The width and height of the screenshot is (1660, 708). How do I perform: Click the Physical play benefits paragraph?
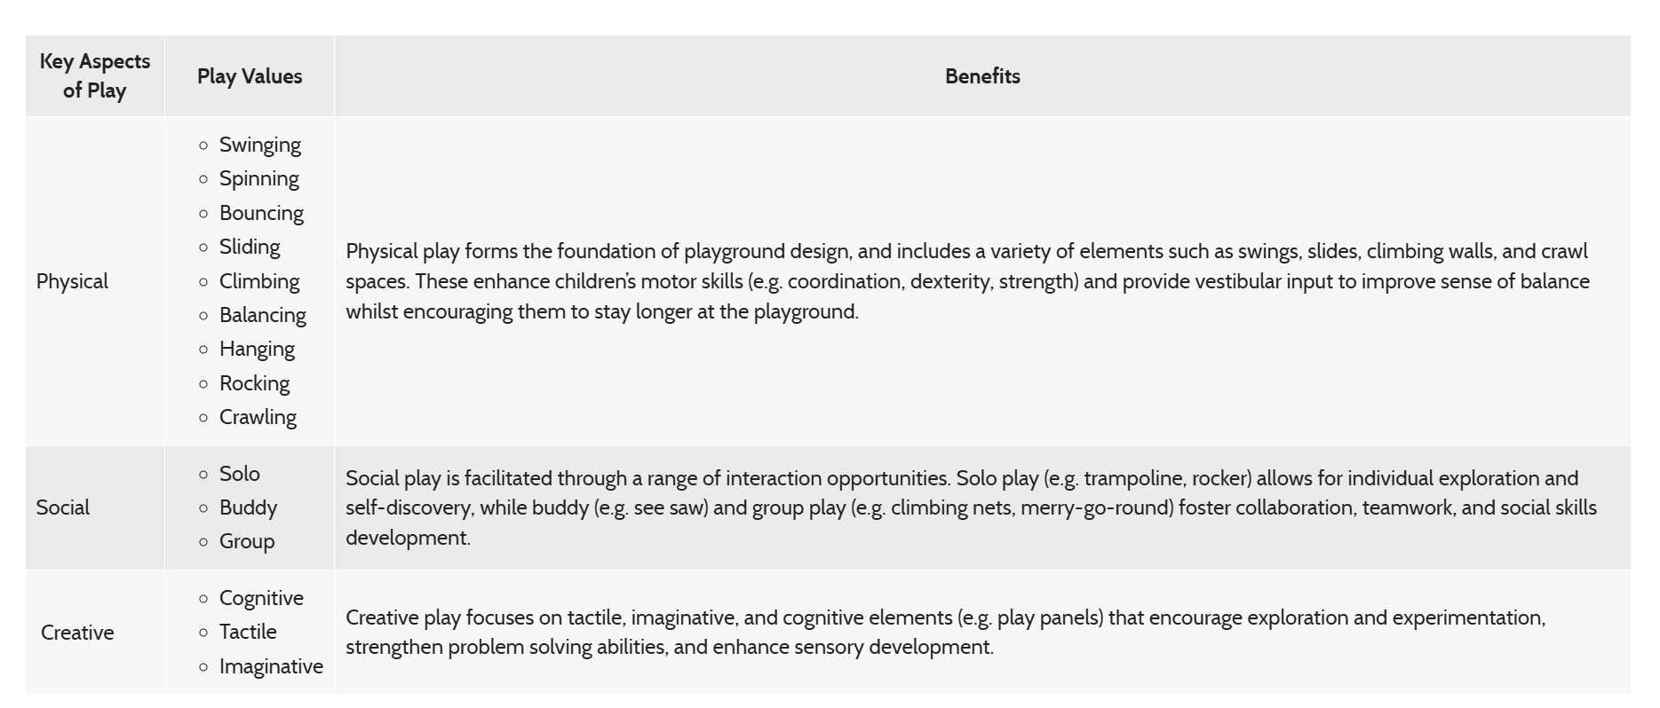[x=966, y=281]
